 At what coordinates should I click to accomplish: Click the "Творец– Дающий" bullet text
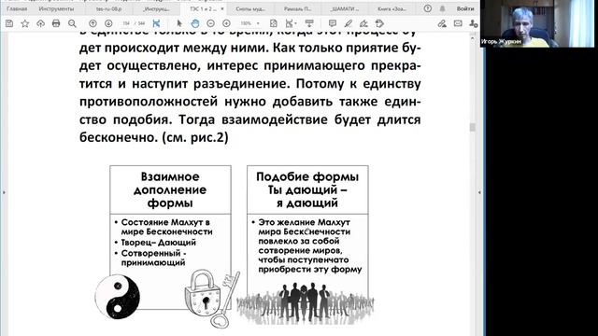(159, 243)
